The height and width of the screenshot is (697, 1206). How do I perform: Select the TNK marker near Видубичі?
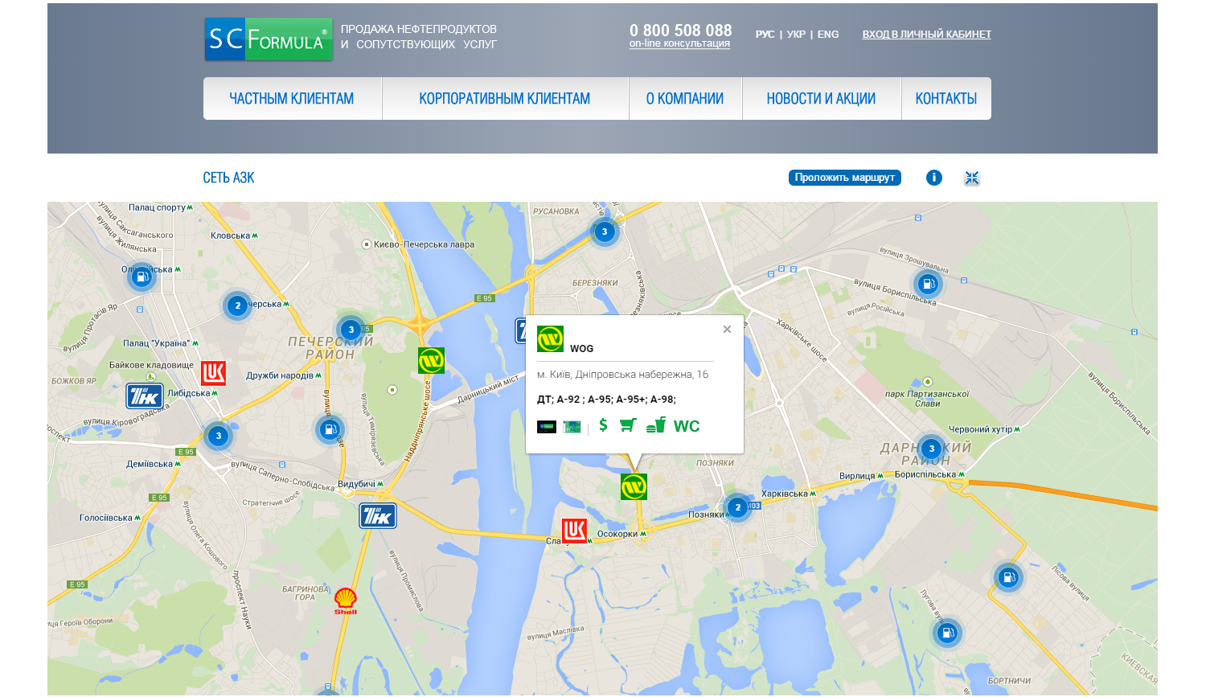pos(378,515)
